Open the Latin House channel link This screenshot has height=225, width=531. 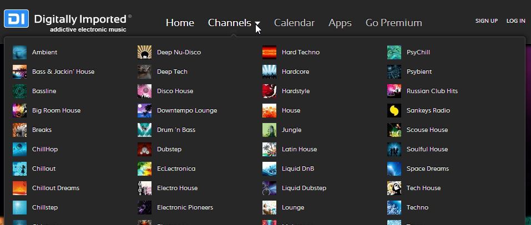coord(300,149)
